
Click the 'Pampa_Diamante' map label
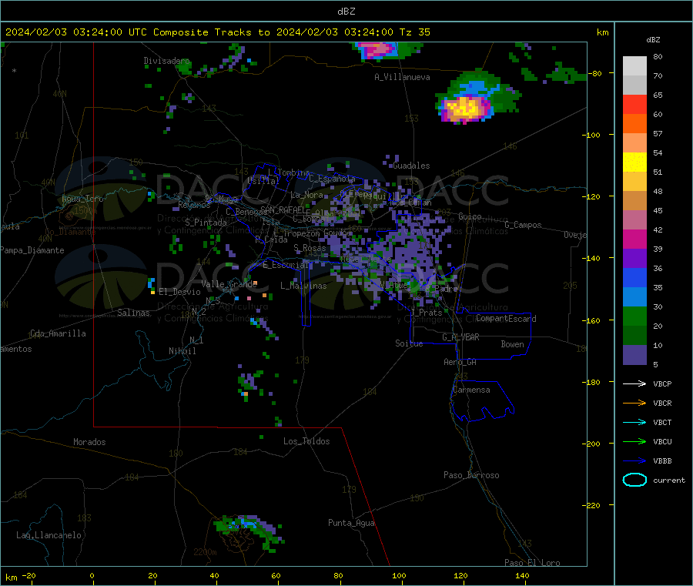point(32,250)
